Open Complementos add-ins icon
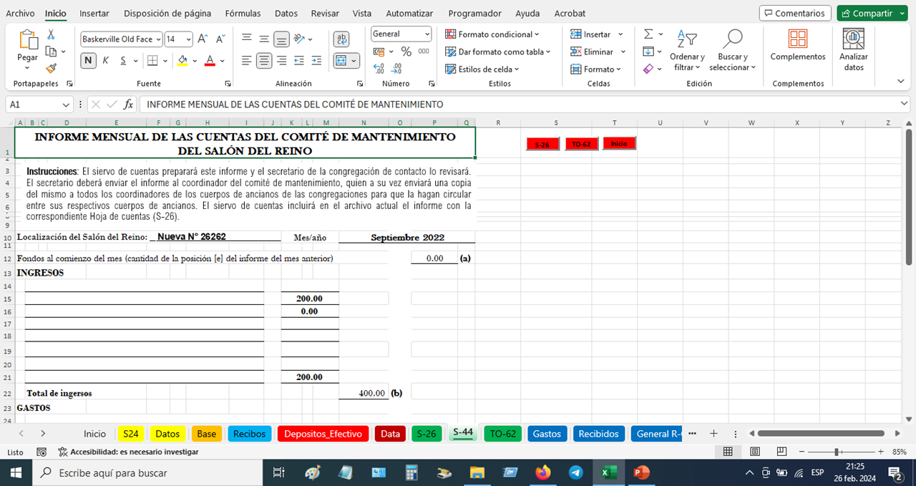This screenshot has width=916, height=486. (x=798, y=38)
